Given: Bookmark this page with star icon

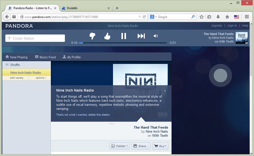Looking at the screenshot, I should 201,17.
